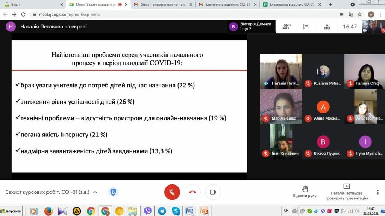Select Марія Лешко video tile
Image resolution: width=385 pixels, height=216 pixels.
281,106
